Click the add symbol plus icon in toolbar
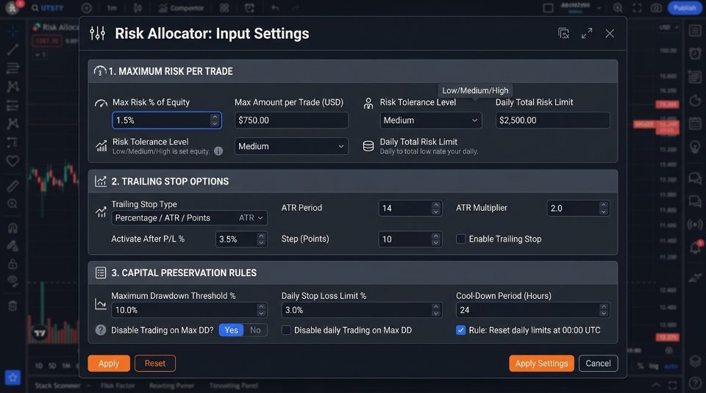Screen dimensions: 706x393 87,8
